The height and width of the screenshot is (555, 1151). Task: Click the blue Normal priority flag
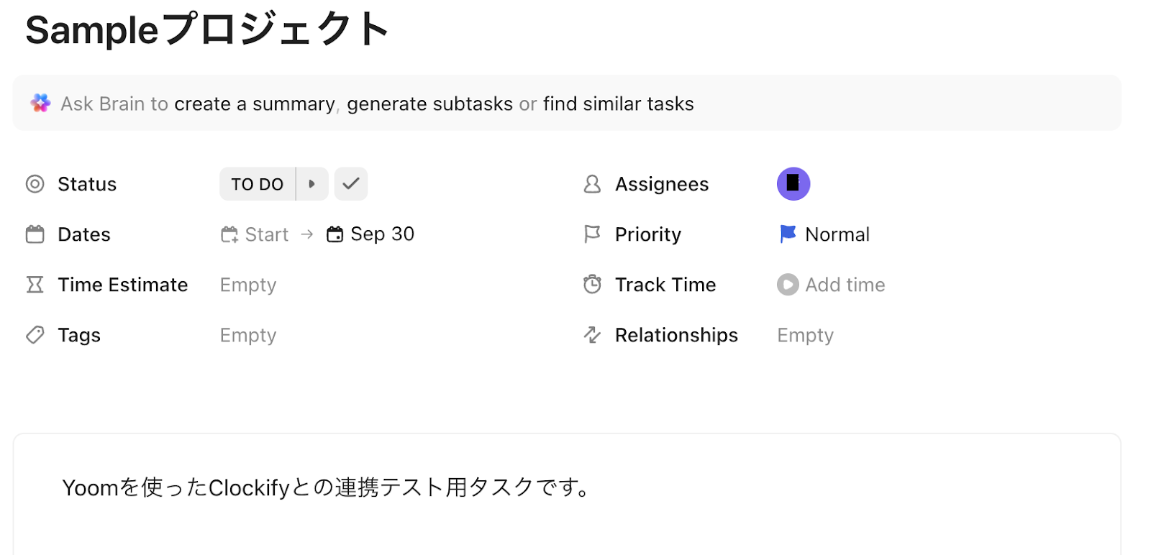(x=788, y=234)
